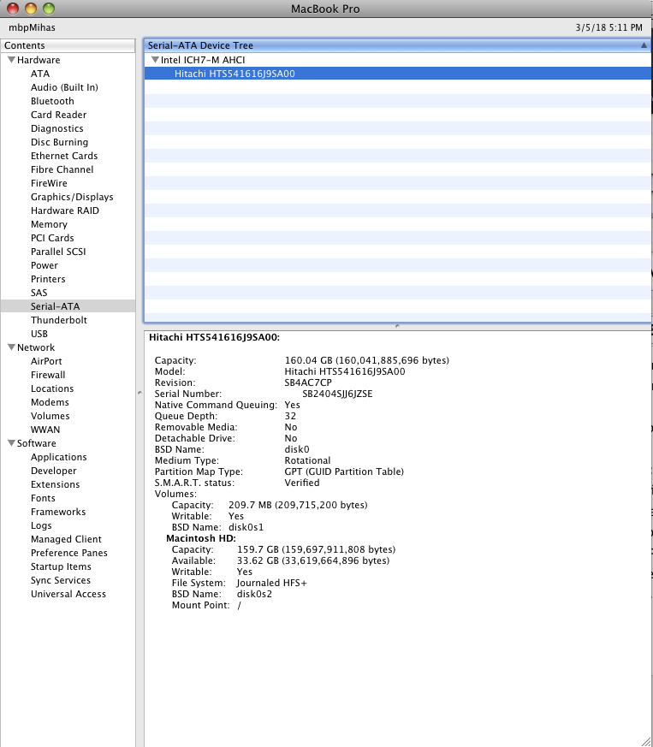Click the disk0s2 BSD name value
The width and height of the screenshot is (653, 747).
(x=254, y=594)
